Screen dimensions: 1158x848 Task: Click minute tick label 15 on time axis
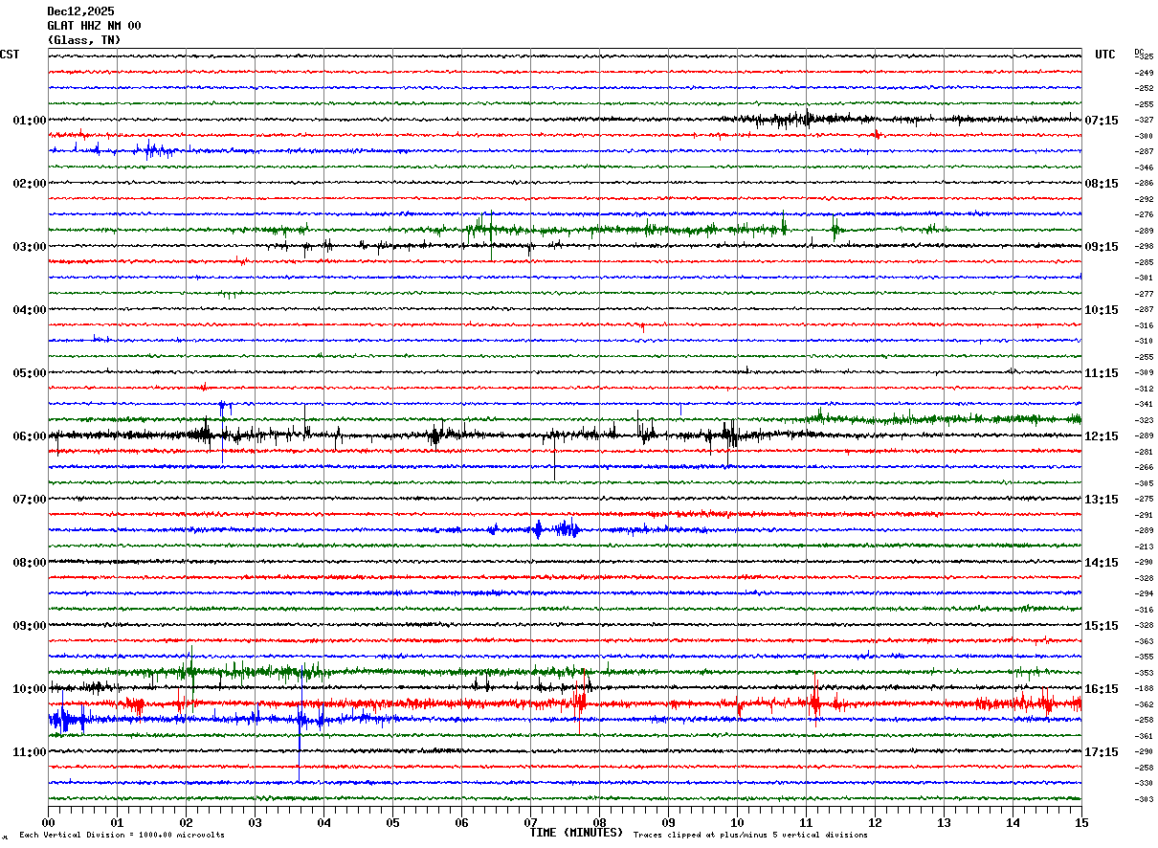1081,822
